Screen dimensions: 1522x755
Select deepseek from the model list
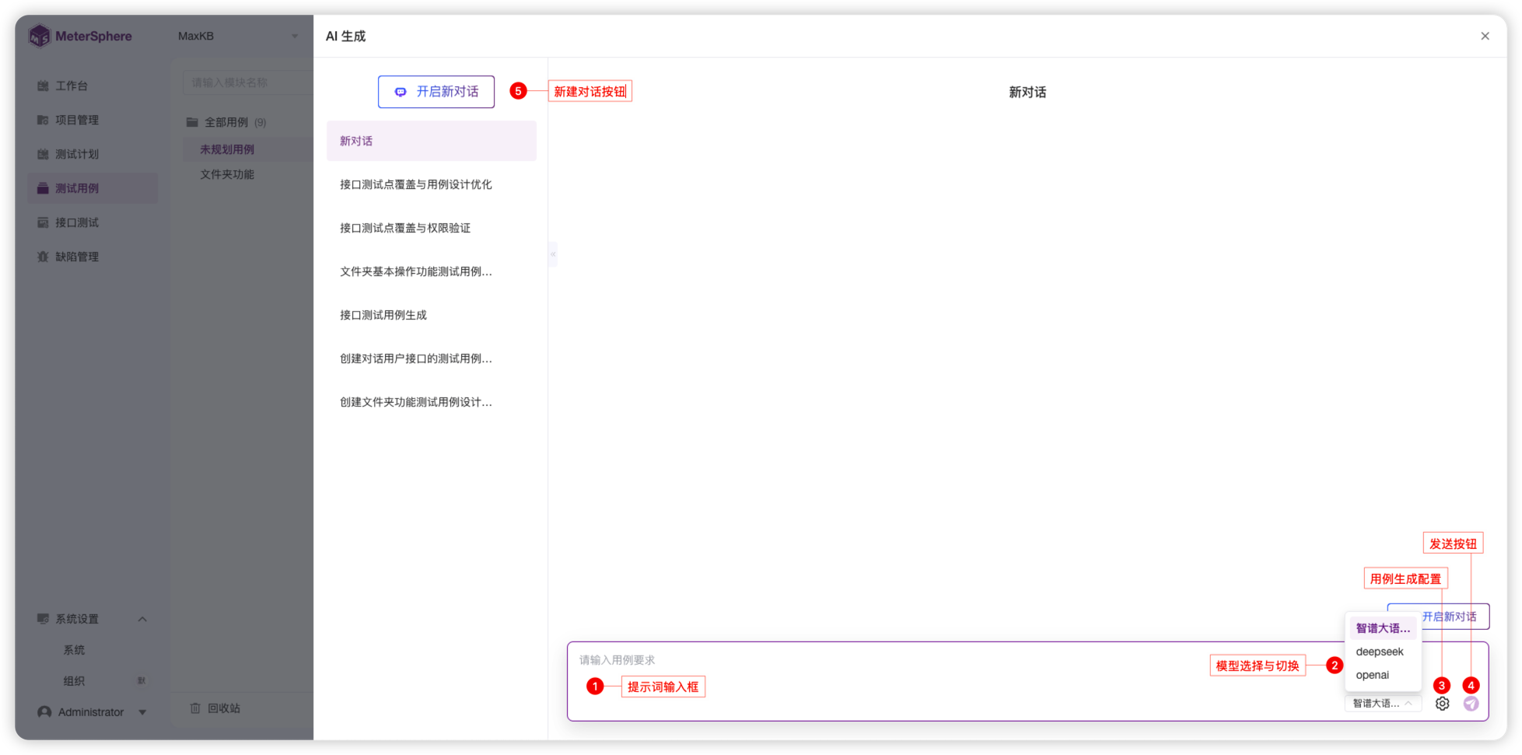coord(1378,652)
